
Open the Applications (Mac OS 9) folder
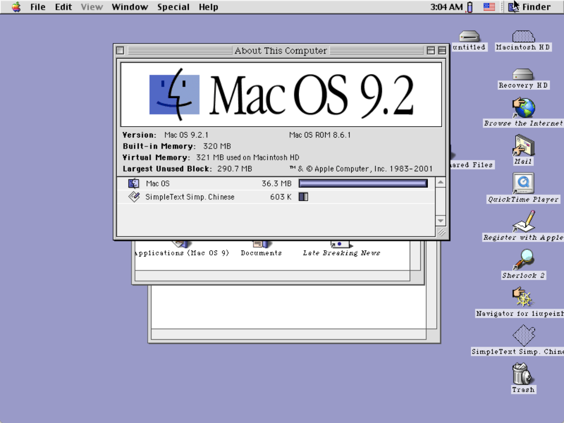tap(180, 243)
